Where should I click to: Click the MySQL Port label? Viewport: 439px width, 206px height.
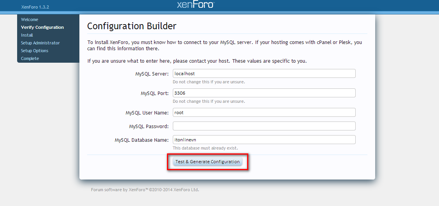(155, 93)
